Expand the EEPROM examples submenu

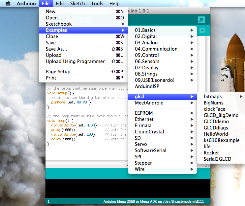[162, 113]
